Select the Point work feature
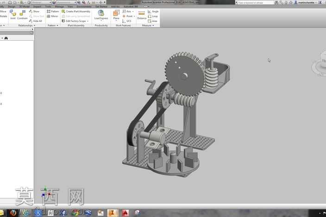This screenshot has width=326, height=217. (127, 16)
